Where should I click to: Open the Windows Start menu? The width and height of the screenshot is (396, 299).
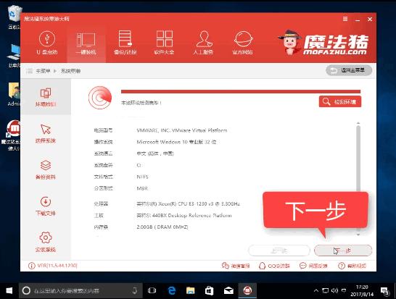coord(9,291)
